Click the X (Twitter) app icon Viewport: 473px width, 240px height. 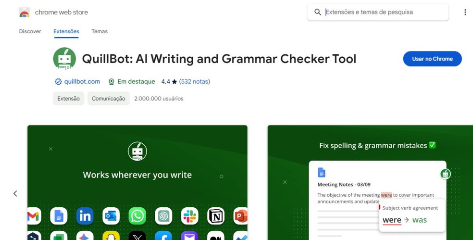tap(137, 236)
